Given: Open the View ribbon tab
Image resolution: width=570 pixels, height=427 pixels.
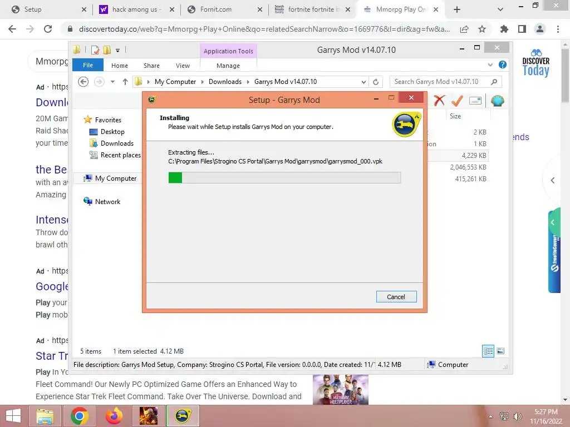Looking at the screenshot, I should click(x=183, y=66).
